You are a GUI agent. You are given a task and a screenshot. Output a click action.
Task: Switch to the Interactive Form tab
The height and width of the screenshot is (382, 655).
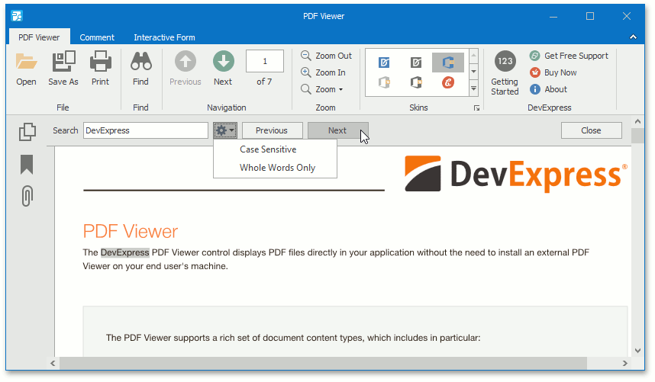(164, 37)
